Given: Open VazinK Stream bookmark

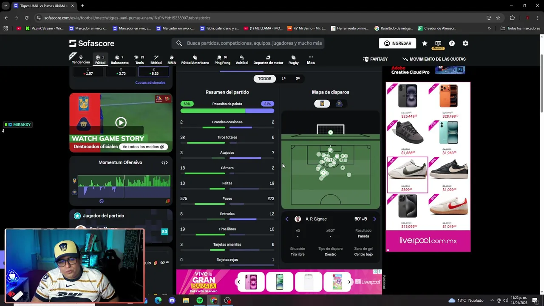Looking at the screenshot, I should tap(45, 28).
